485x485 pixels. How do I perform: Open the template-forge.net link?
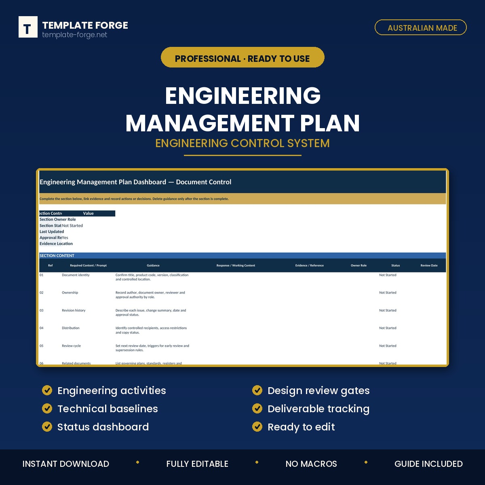point(75,35)
